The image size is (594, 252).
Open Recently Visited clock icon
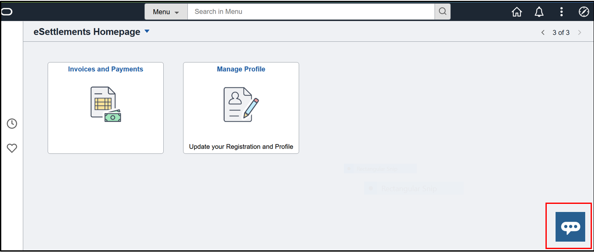pos(12,124)
